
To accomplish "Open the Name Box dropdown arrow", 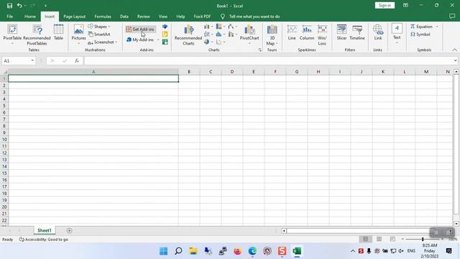I will point(32,60).
